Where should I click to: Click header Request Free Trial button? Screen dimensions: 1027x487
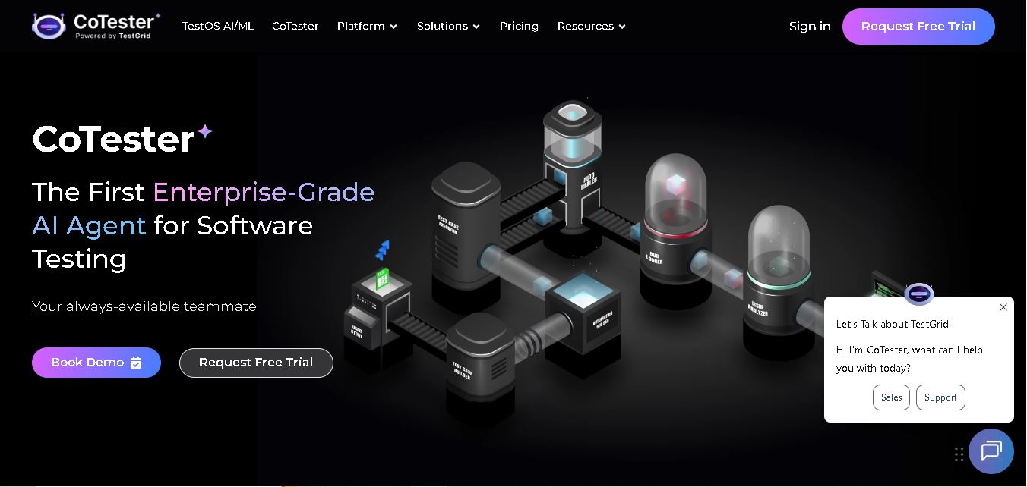pos(918,27)
